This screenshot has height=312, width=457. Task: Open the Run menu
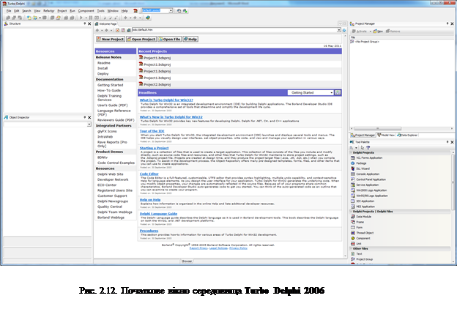click(x=73, y=11)
